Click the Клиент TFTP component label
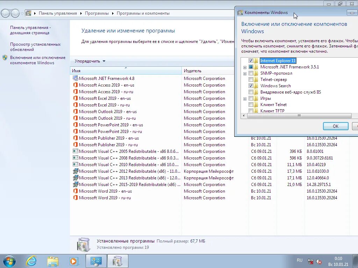The image size is (358, 268). pyautogui.click(x=272, y=111)
